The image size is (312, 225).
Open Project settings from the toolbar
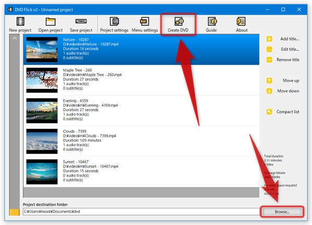pyautogui.click(x=114, y=25)
